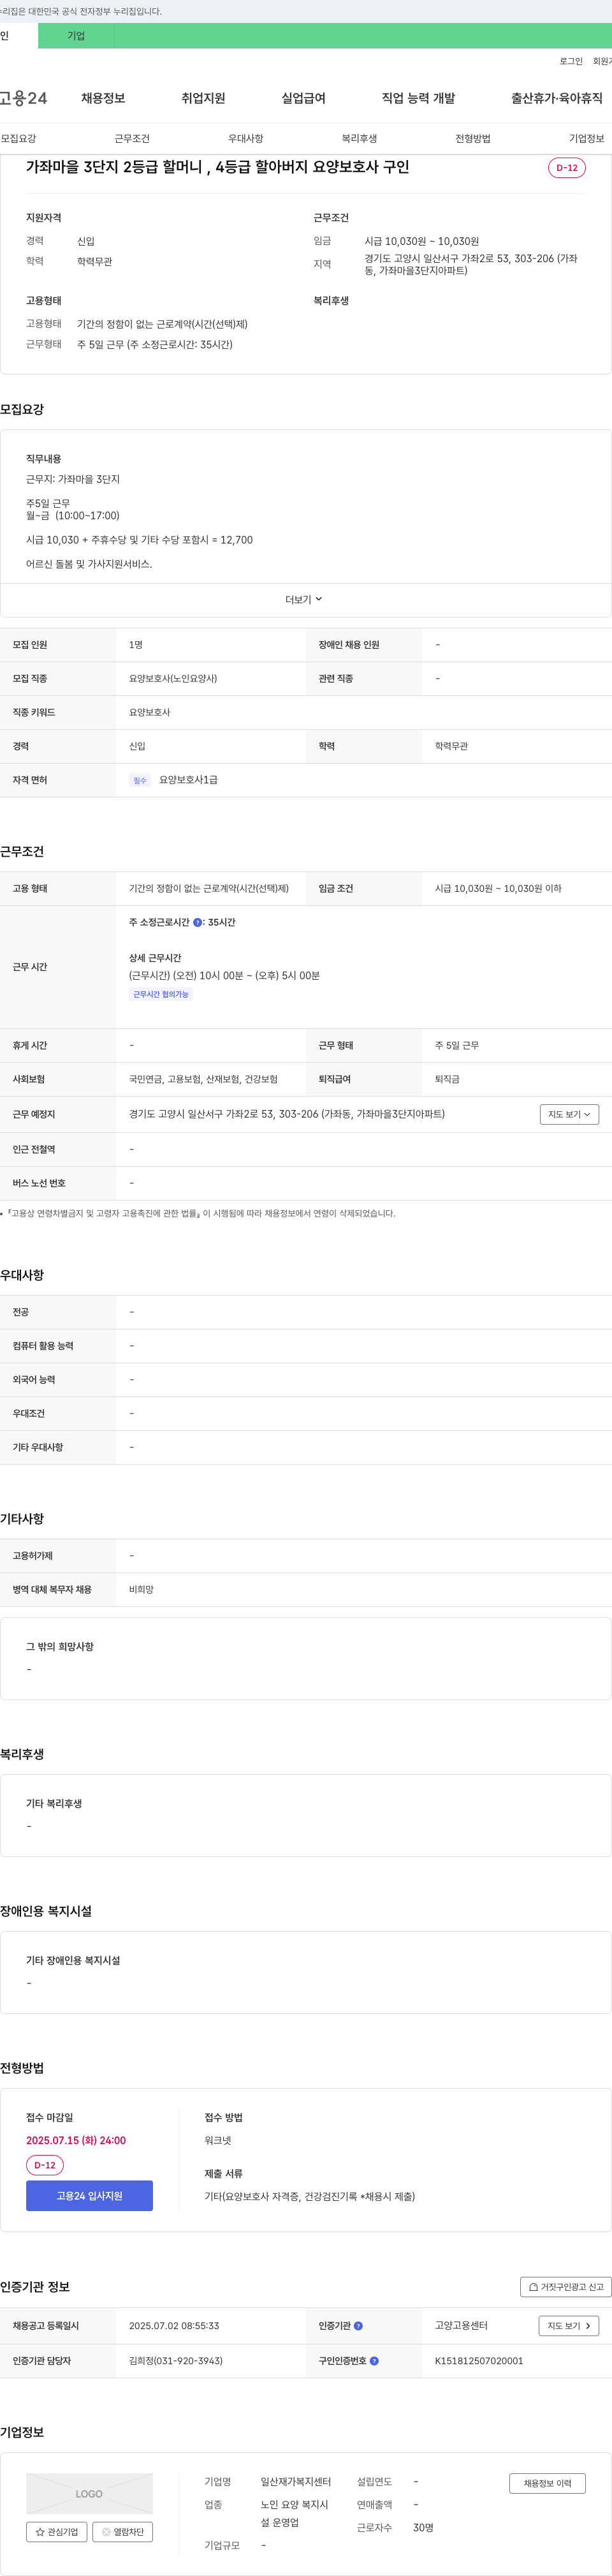The image size is (612, 2576).
Task: Click 모집 인원 value 1명
Action: (136, 645)
